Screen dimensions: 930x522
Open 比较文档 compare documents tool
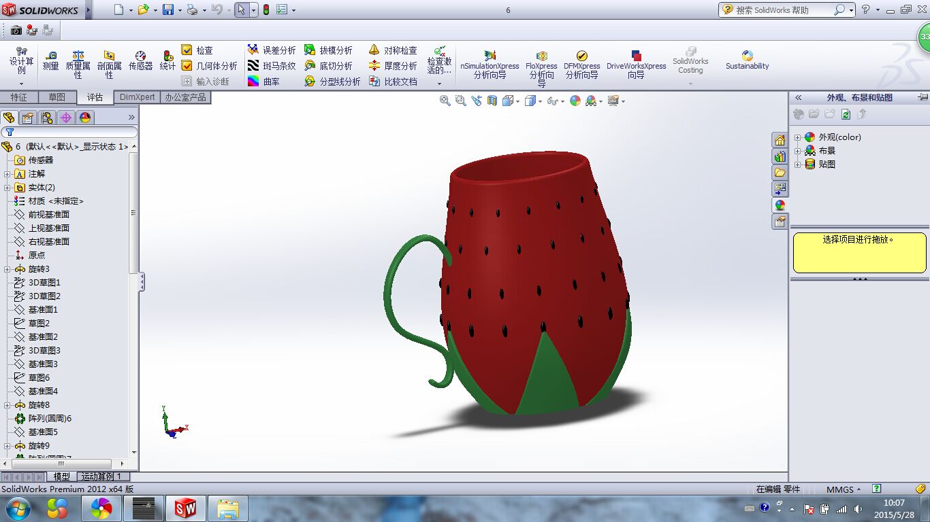pyautogui.click(x=393, y=82)
